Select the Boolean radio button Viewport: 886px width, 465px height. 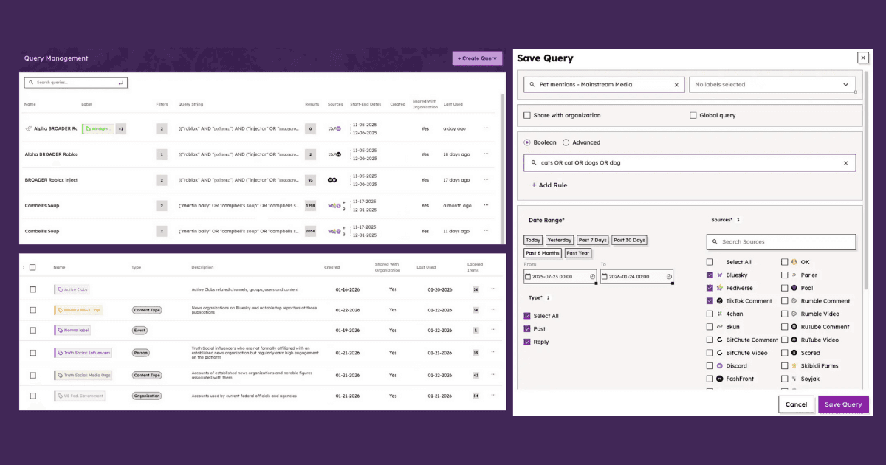[527, 142]
